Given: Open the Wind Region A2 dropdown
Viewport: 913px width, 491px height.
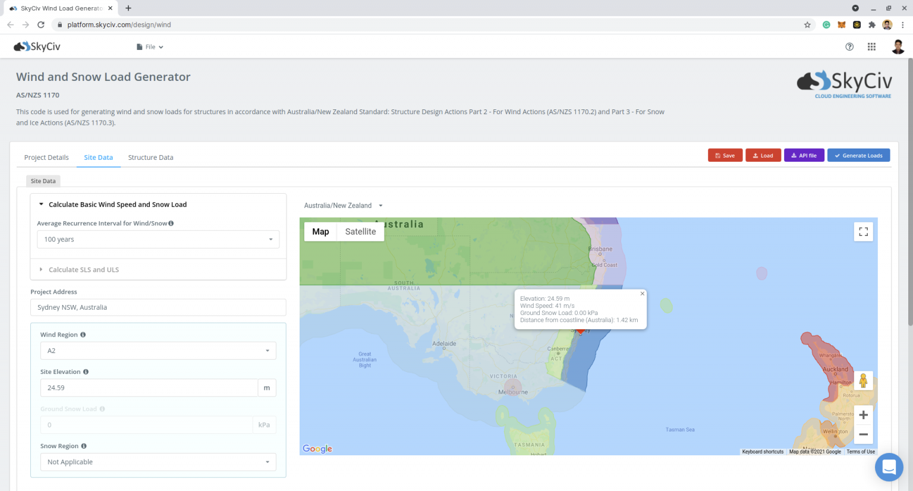Looking at the screenshot, I should tap(158, 351).
